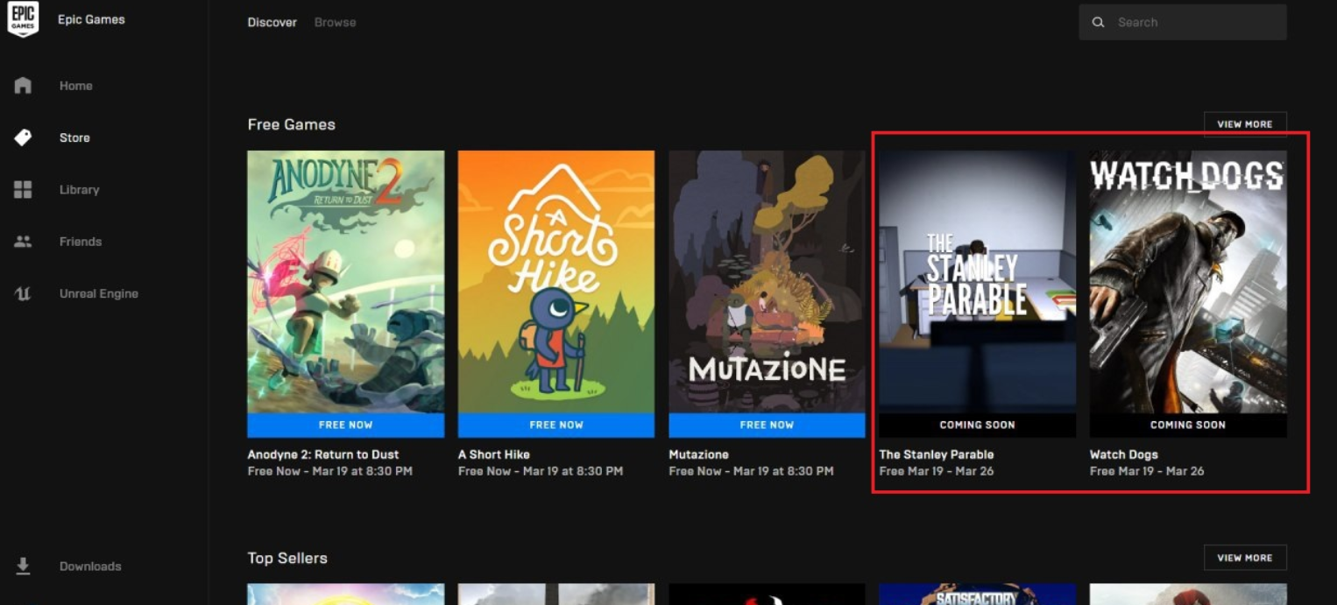This screenshot has width=1337, height=605.
Task: Open The Stanley Parable cover image
Action: tap(977, 281)
